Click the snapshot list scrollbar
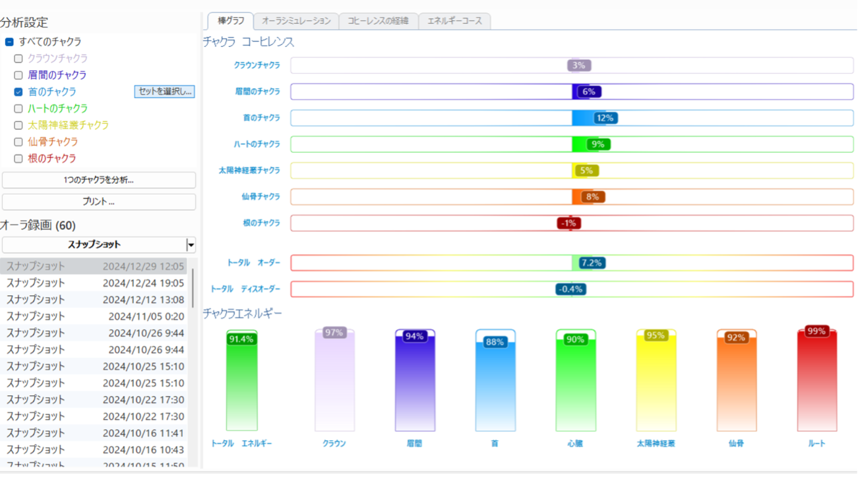The height and width of the screenshot is (477, 860). click(193, 285)
